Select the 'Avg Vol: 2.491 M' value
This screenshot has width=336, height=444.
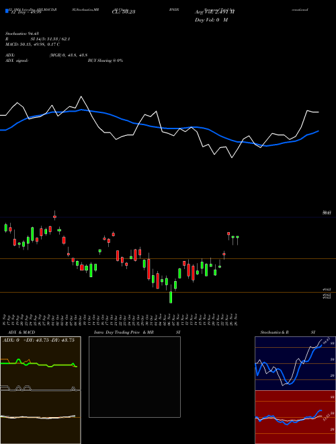coord(214,12)
